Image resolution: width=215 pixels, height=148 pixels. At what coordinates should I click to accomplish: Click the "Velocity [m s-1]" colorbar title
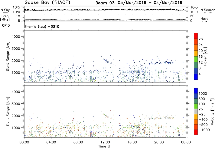click(x=212, y=111)
